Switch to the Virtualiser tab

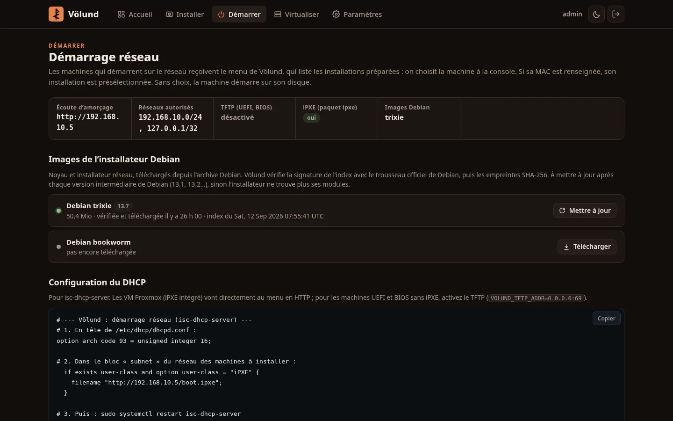click(297, 15)
